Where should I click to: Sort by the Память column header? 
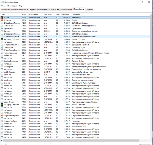click(x=65, y=14)
